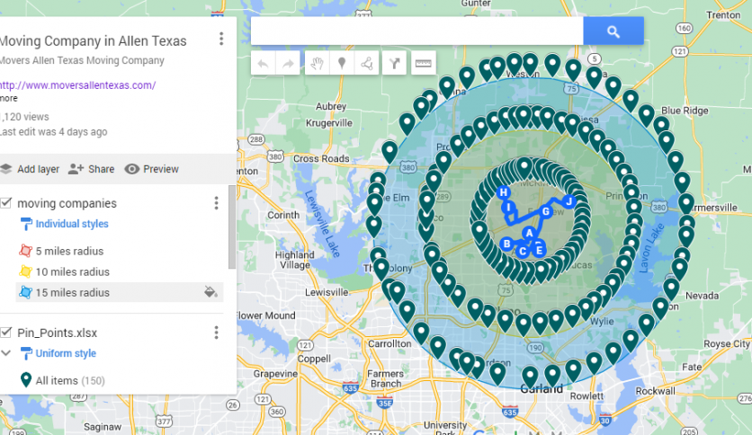Click the Preview button
This screenshot has width=752, height=435.
151,169
